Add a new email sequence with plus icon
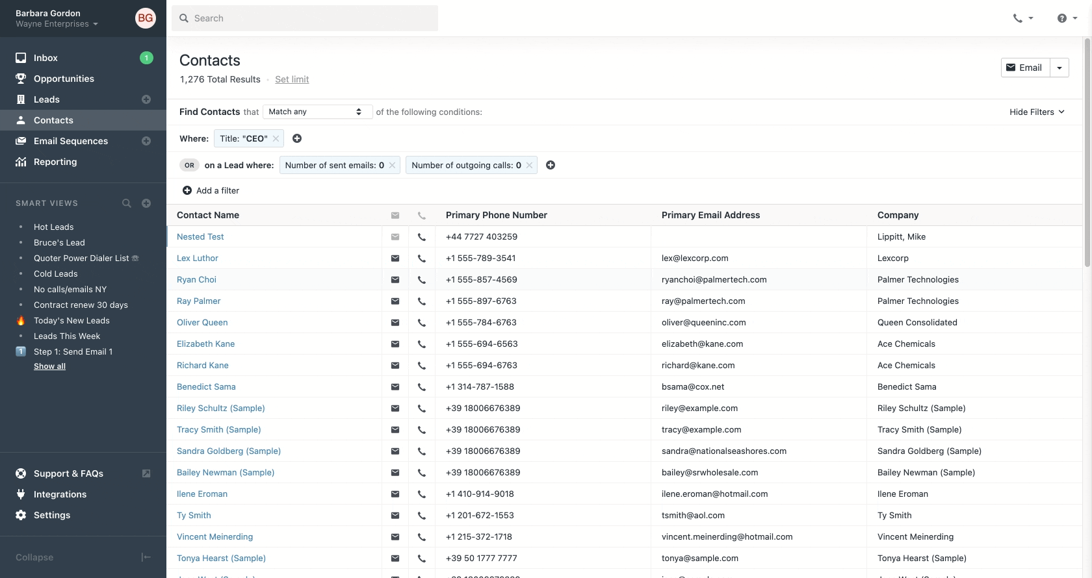This screenshot has width=1092, height=578. tap(146, 141)
